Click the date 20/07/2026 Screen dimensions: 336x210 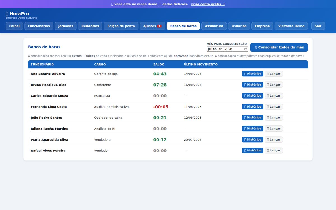coord(193,140)
